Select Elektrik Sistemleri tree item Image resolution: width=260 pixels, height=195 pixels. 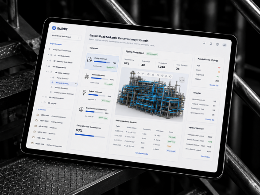[62, 88]
